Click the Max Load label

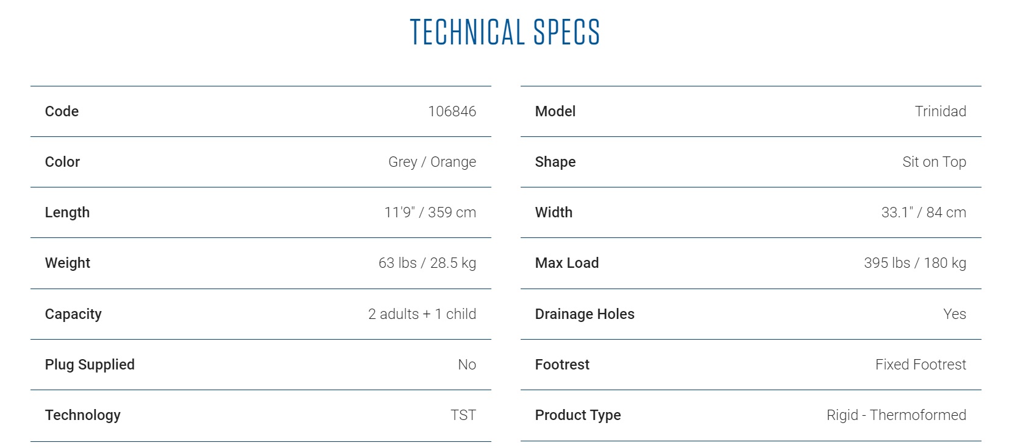click(x=566, y=263)
